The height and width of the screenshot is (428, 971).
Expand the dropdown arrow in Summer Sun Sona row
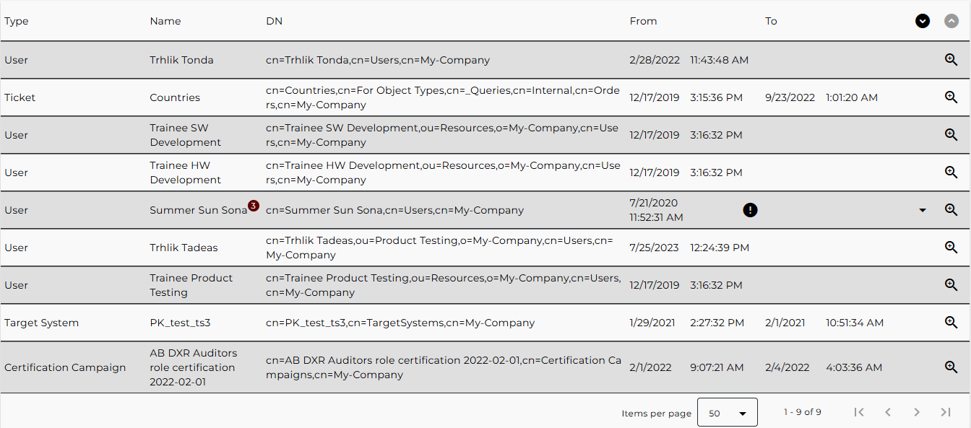923,210
